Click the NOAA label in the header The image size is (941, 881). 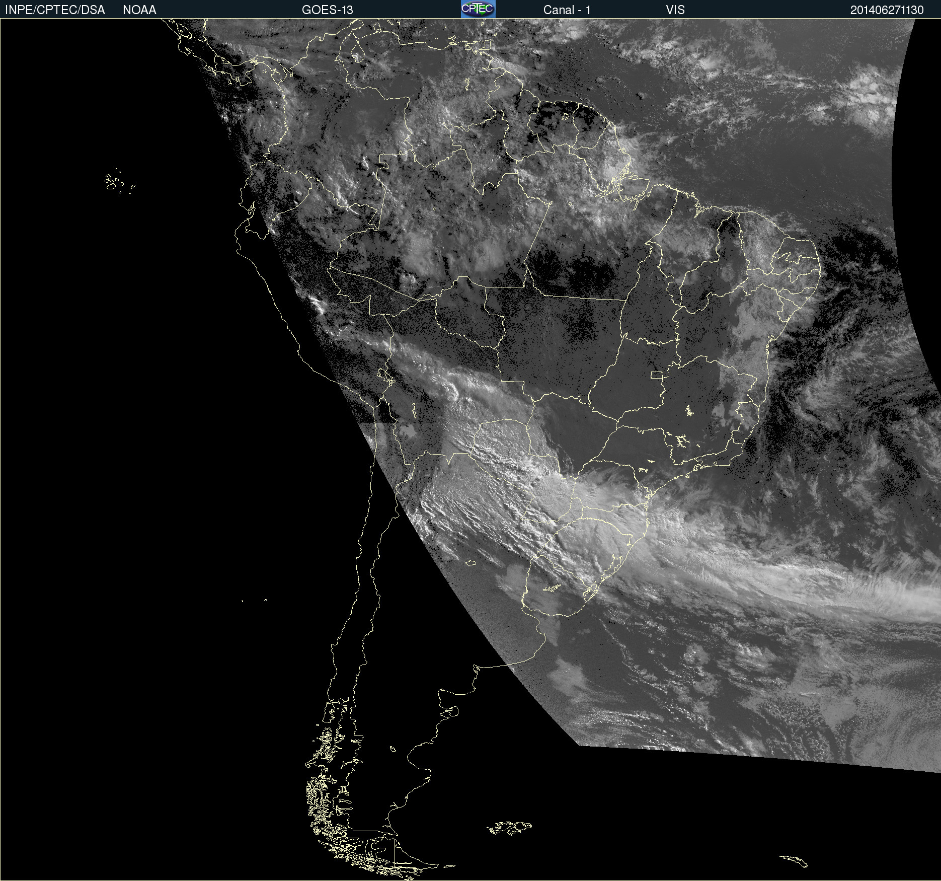(139, 10)
